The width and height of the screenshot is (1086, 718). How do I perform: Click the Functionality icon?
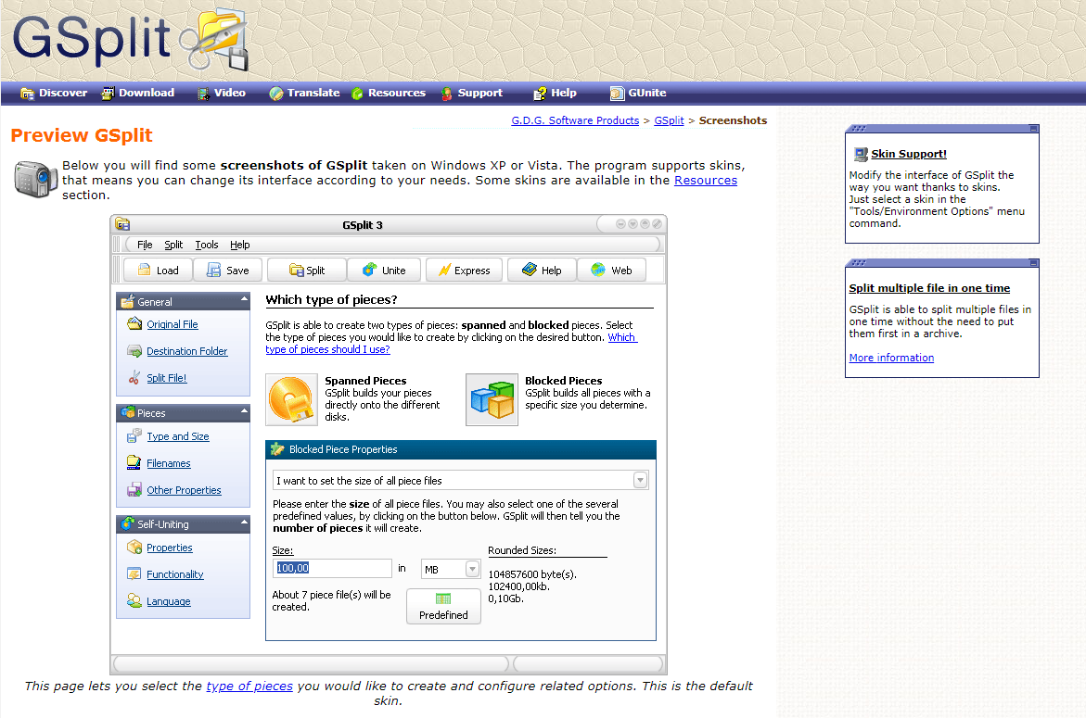(134, 574)
